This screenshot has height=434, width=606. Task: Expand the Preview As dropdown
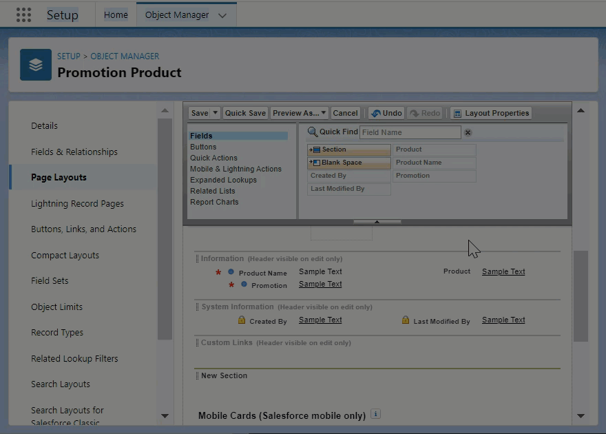pyautogui.click(x=324, y=113)
